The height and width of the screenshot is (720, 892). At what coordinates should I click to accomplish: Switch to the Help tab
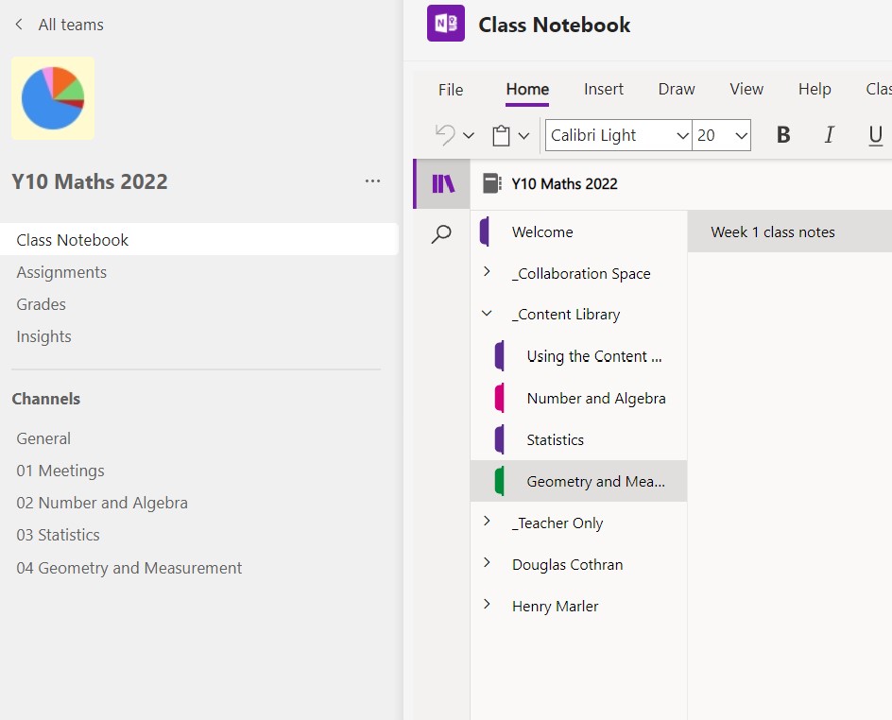(x=815, y=89)
